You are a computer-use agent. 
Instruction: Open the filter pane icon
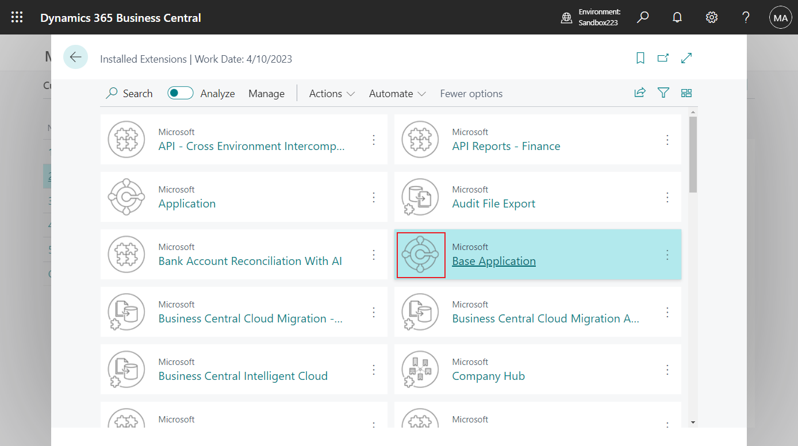[x=663, y=93]
